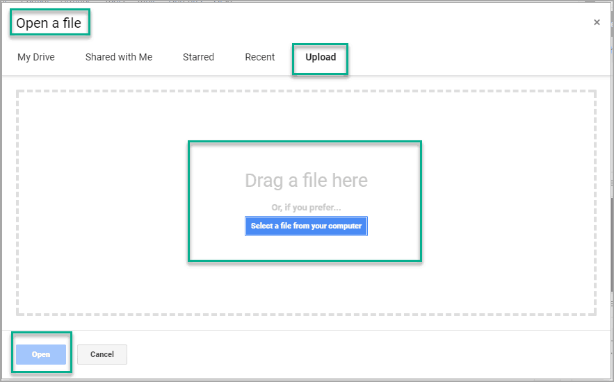Select the Recent tab
Image resolution: width=614 pixels, height=382 pixels.
click(260, 57)
